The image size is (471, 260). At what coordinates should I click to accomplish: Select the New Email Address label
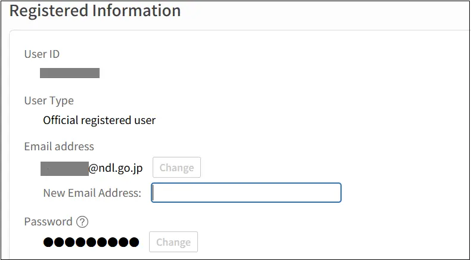pos(92,193)
